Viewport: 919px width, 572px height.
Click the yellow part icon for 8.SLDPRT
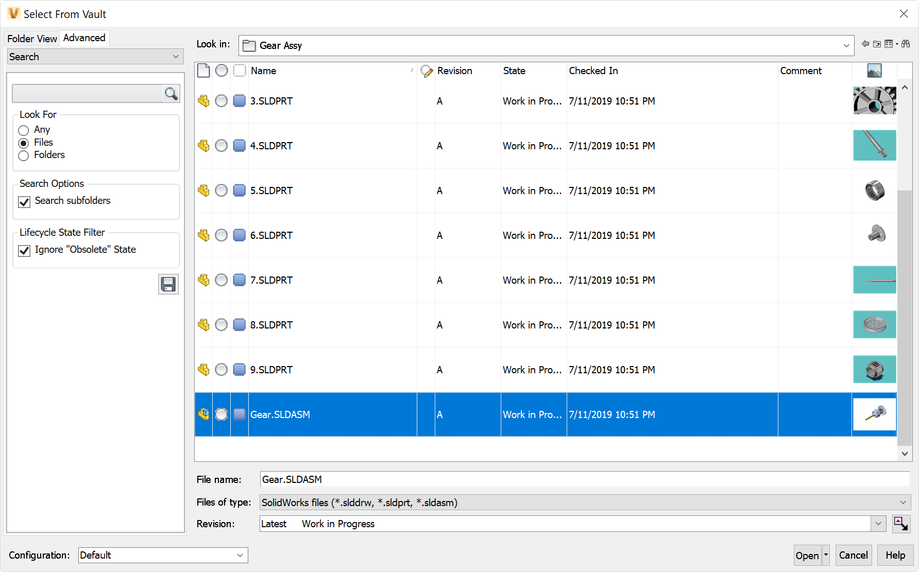tap(203, 325)
